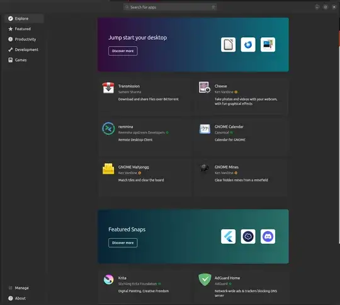
Task: Click the Featured star icon
Action: tap(11, 29)
